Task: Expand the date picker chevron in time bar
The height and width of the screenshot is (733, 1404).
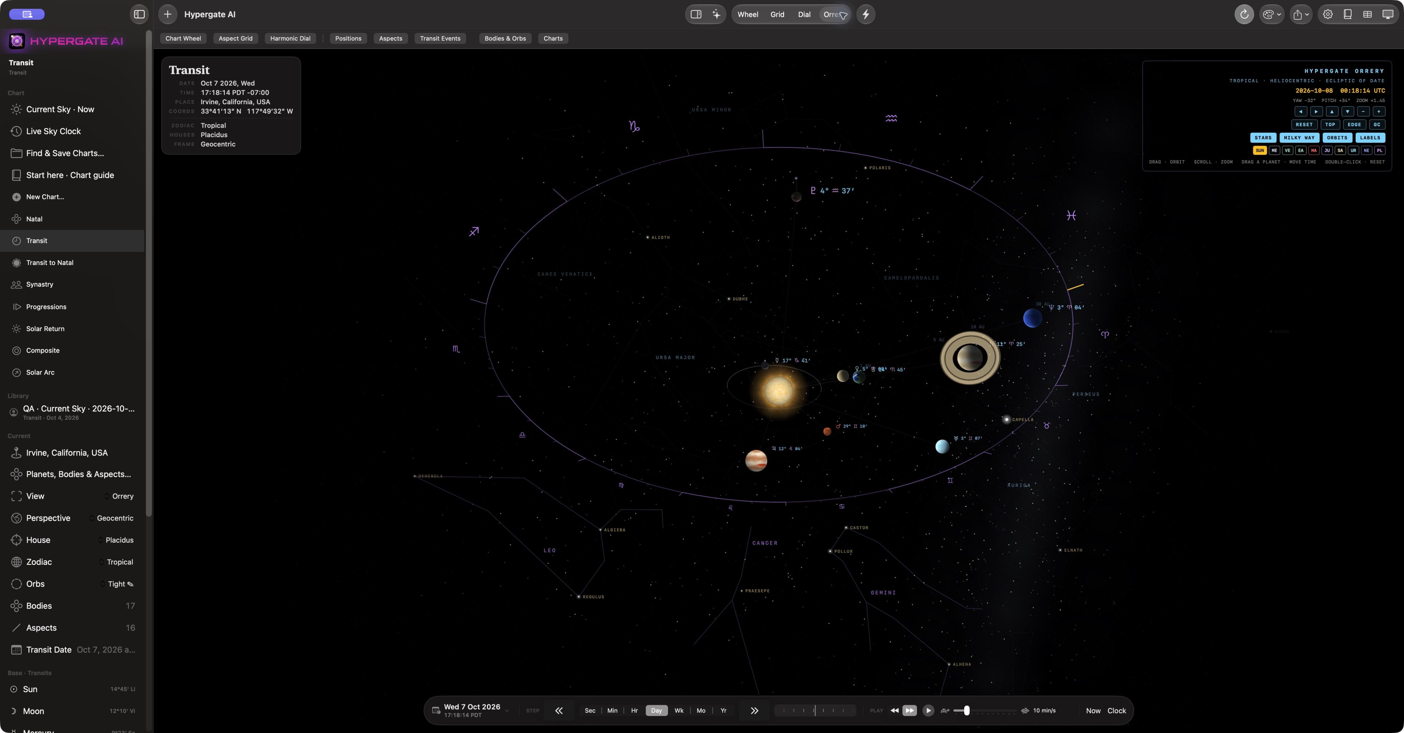Action: pos(507,711)
